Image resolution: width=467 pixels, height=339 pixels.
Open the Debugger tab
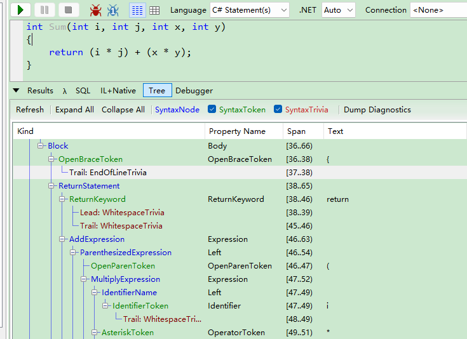[194, 91]
